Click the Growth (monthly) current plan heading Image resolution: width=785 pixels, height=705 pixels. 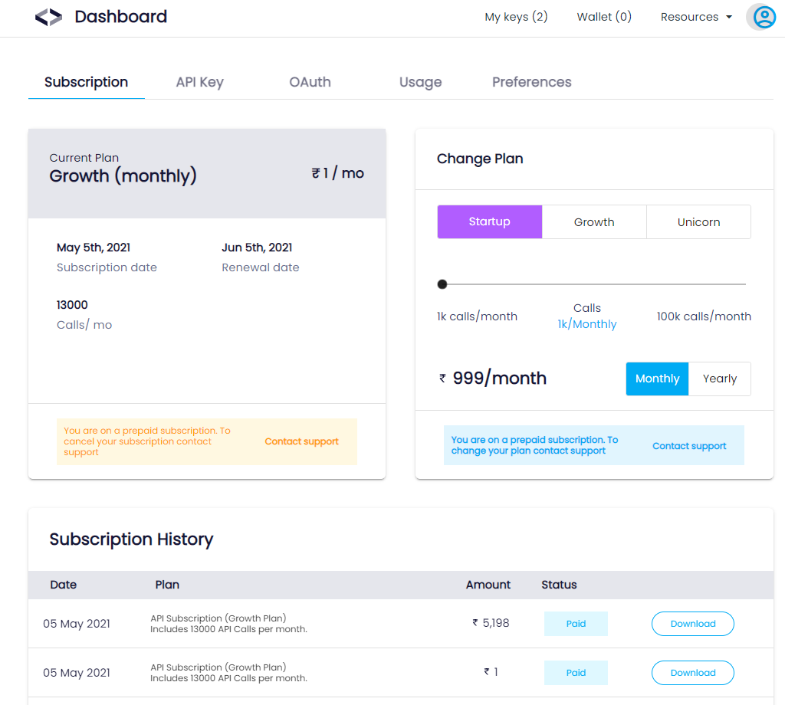point(123,176)
